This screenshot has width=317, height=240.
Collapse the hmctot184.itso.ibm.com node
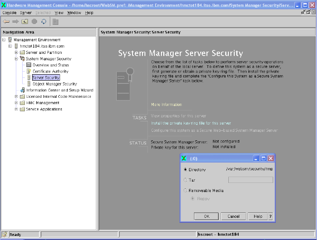tap(10, 46)
